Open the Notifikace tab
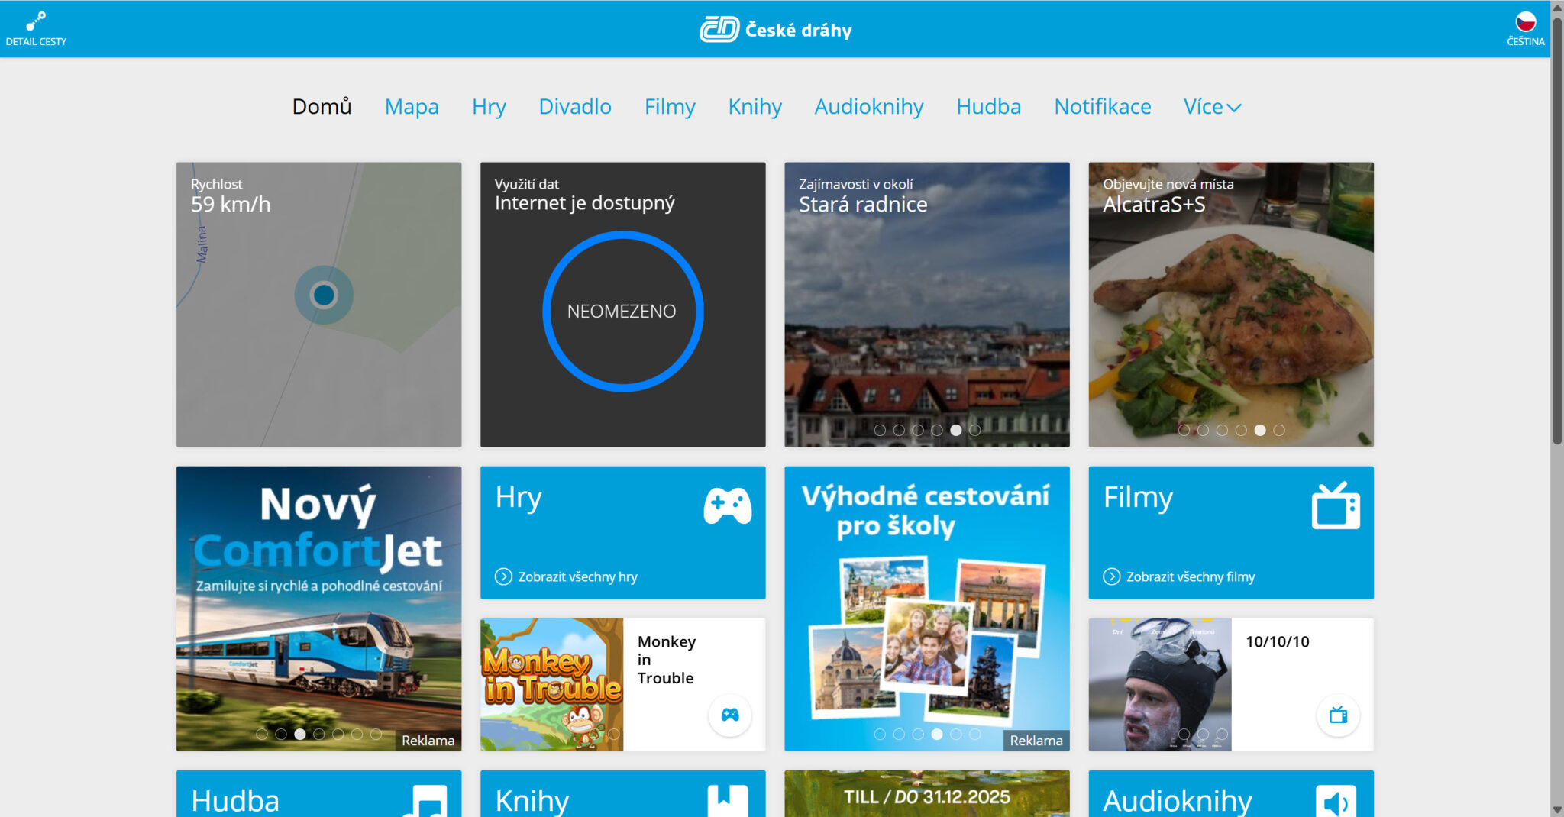The width and height of the screenshot is (1564, 817). 1102,107
